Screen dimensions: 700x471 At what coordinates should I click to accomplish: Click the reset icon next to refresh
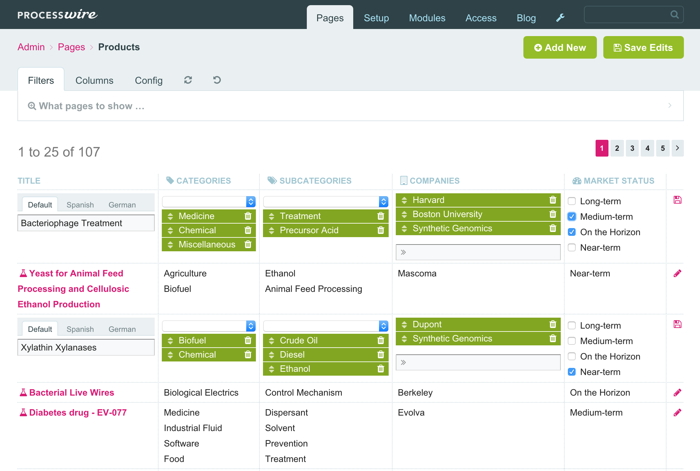point(217,80)
